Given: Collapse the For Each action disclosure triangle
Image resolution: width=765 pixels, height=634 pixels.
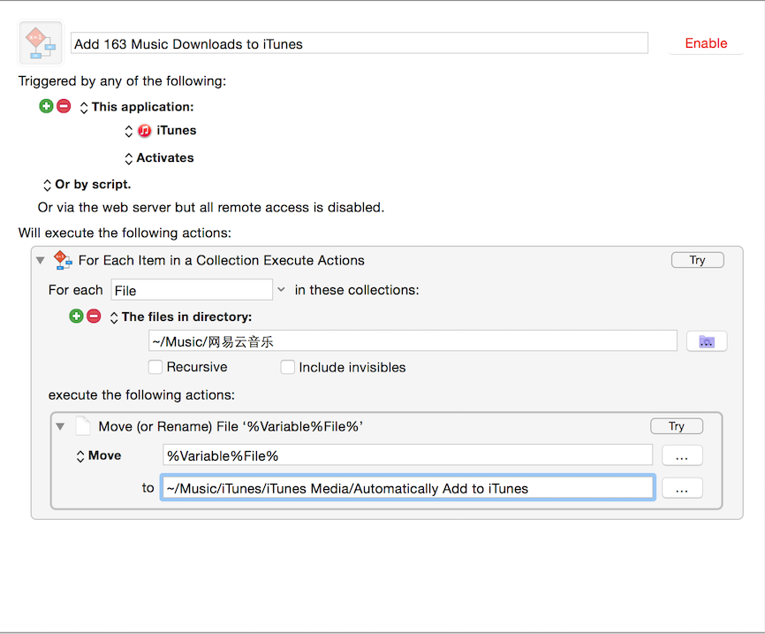Looking at the screenshot, I should click(x=41, y=260).
